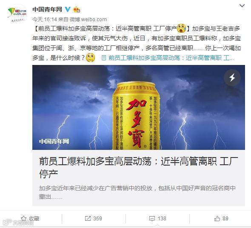Click the blue V verification badge
Viewport: 251px width, 228px height.
tap(68, 9)
